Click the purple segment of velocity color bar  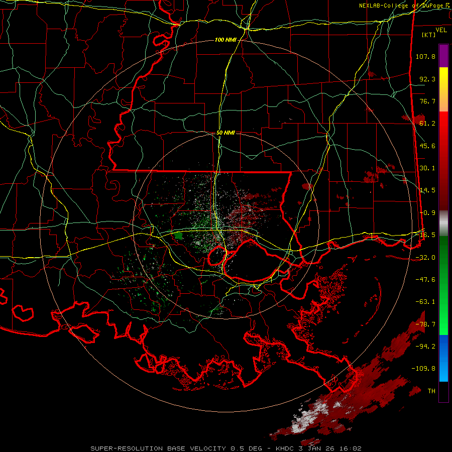[443, 56]
